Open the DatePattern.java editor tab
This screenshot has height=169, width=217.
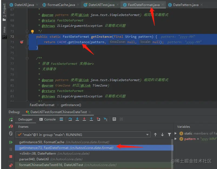(183, 5)
